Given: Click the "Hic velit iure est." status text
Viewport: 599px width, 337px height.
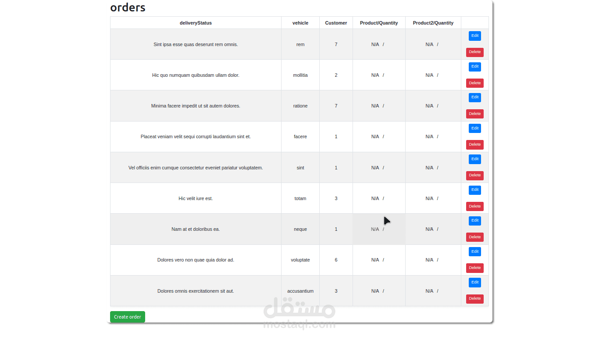Looking at the screenshot, I should tap(196, 198).
